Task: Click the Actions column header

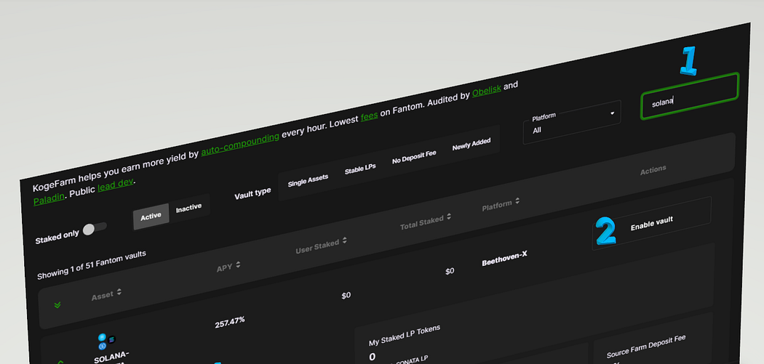Action: click(x=653, y=170)
